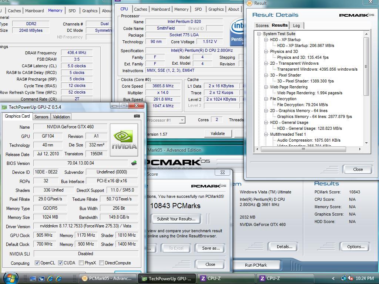Click the Core Speed value 3665.8 MHz
The width and height of the screenshot is (379, 284).
pos(163,86)
